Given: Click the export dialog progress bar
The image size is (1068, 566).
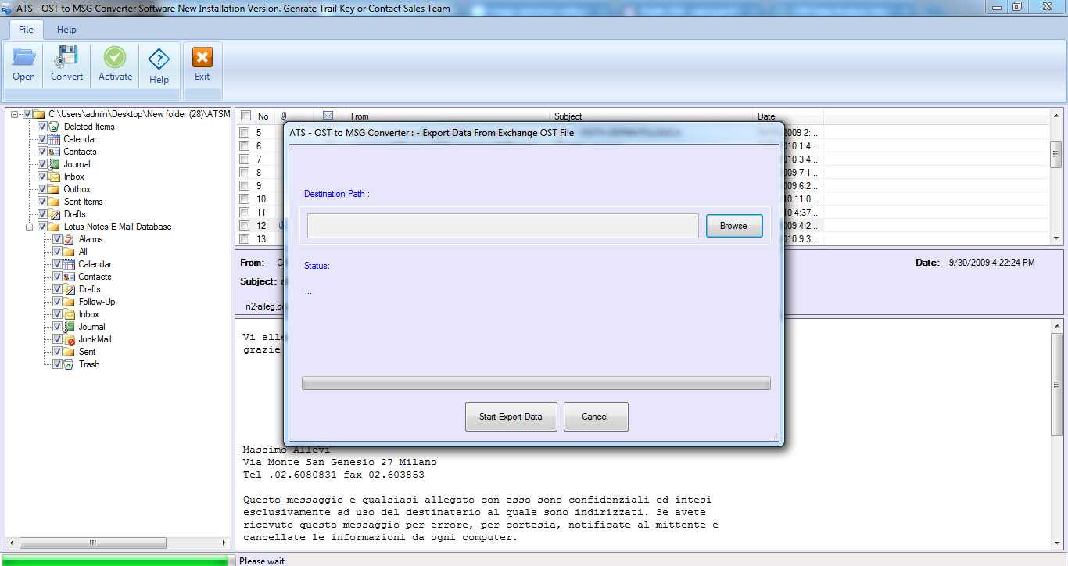Looking at the screenshot, I should pos(536,383).
